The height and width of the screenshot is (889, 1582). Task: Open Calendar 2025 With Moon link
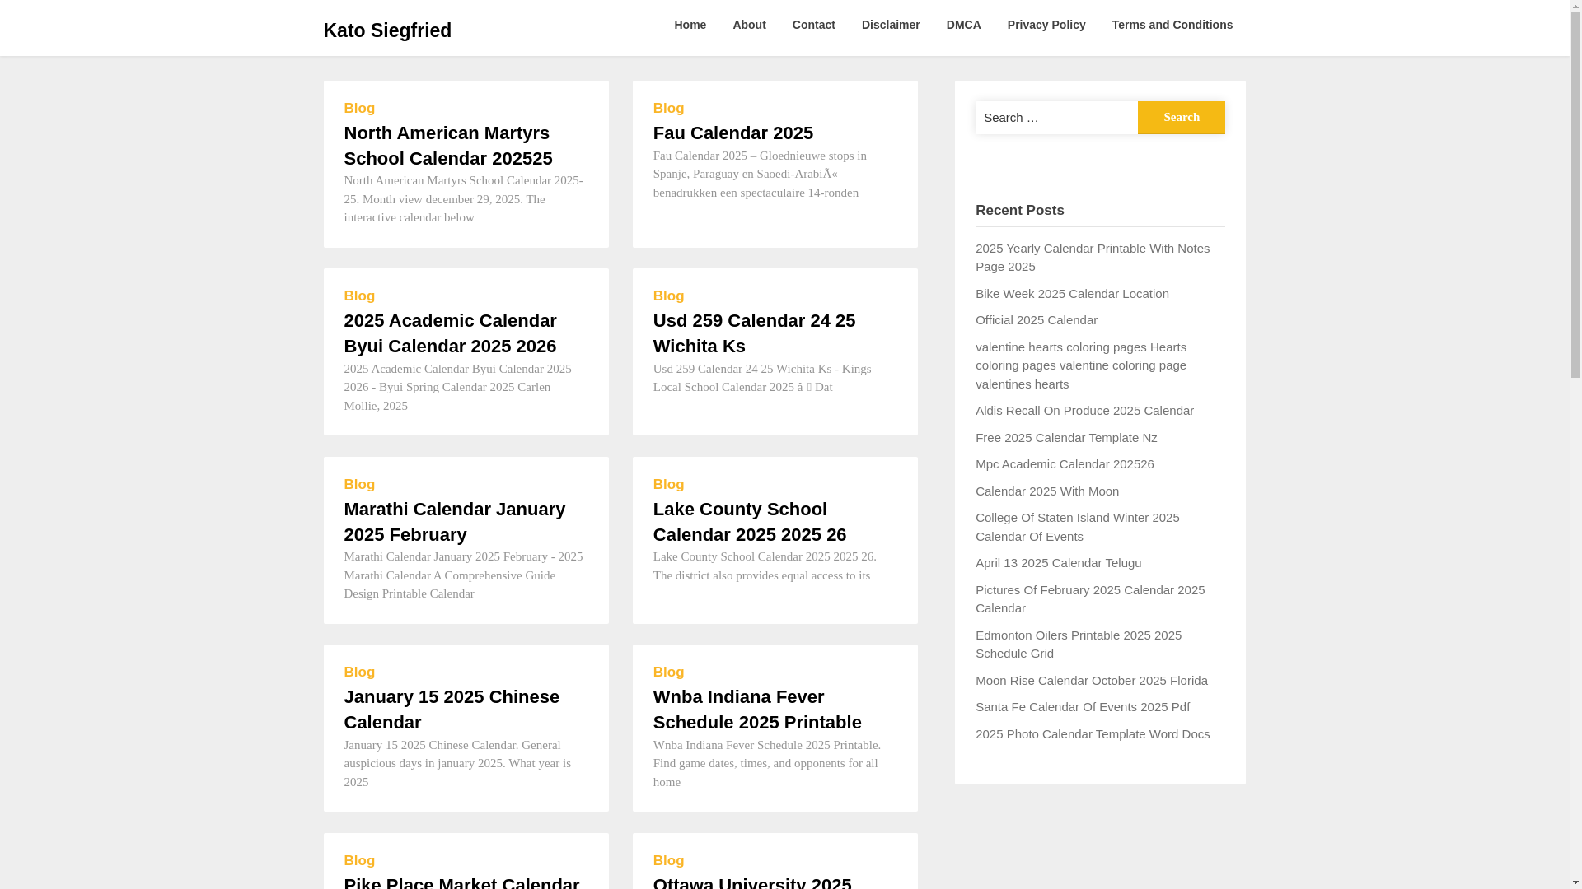[x=1046, y=491]
